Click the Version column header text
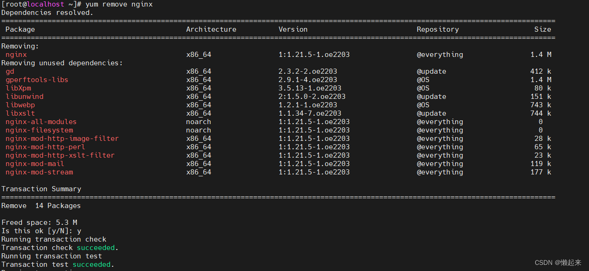Screen dimensions: 589x271 click(x=293, y=29)
